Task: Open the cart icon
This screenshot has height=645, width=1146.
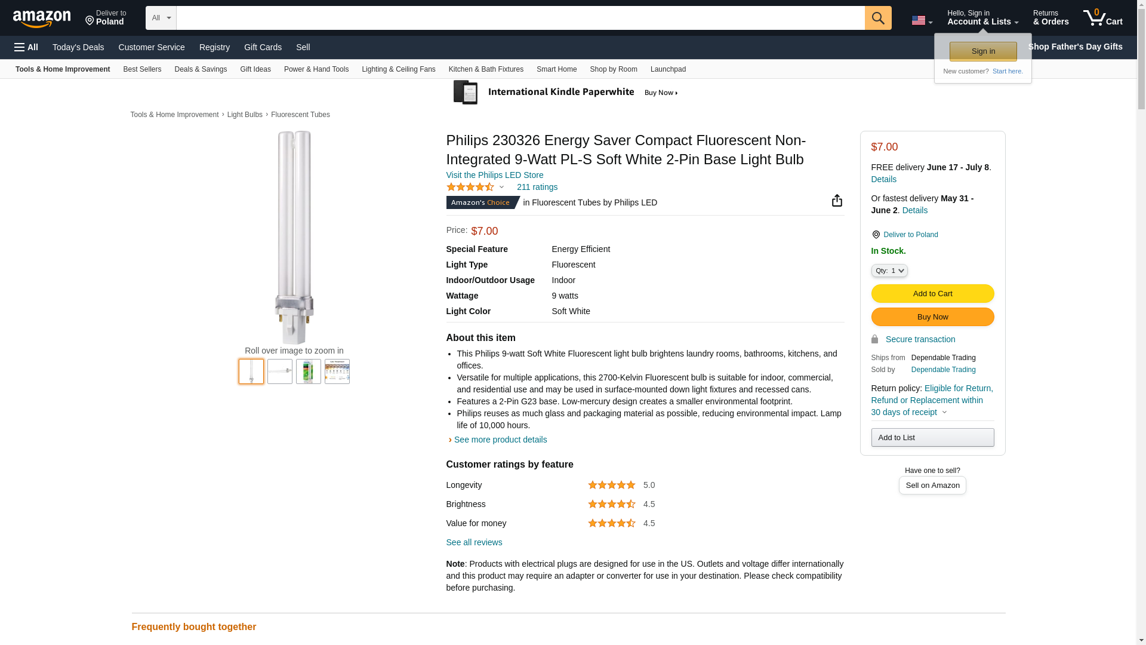Action: click(1102, 18)
